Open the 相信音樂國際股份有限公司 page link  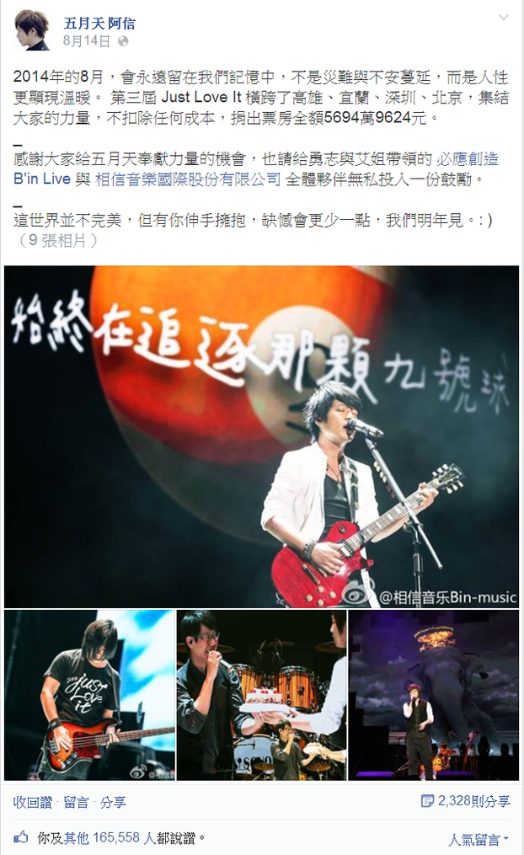click(188, 179)
